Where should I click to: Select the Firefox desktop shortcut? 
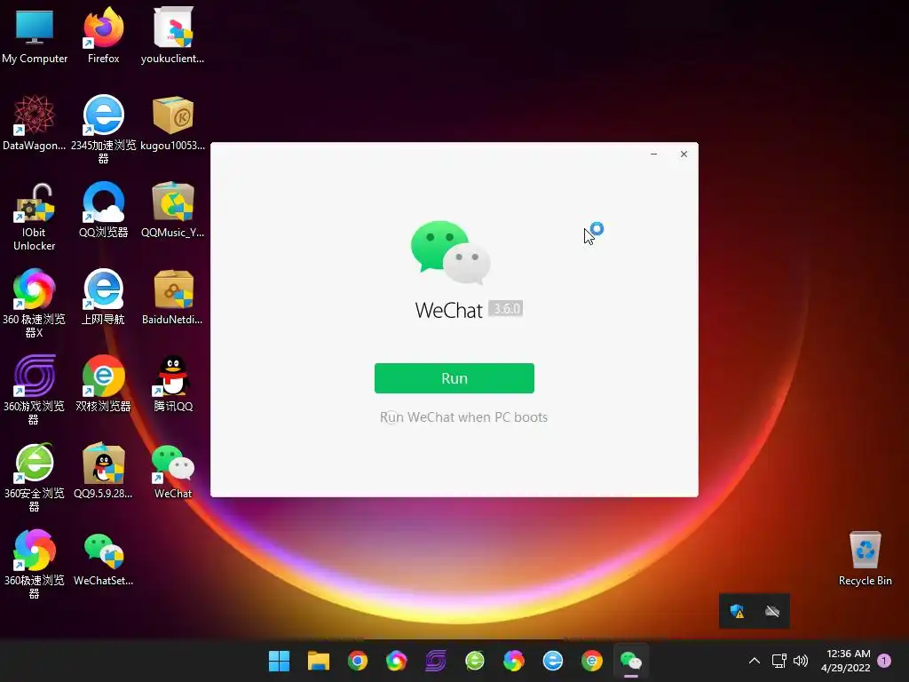click(x=103, y=36)
